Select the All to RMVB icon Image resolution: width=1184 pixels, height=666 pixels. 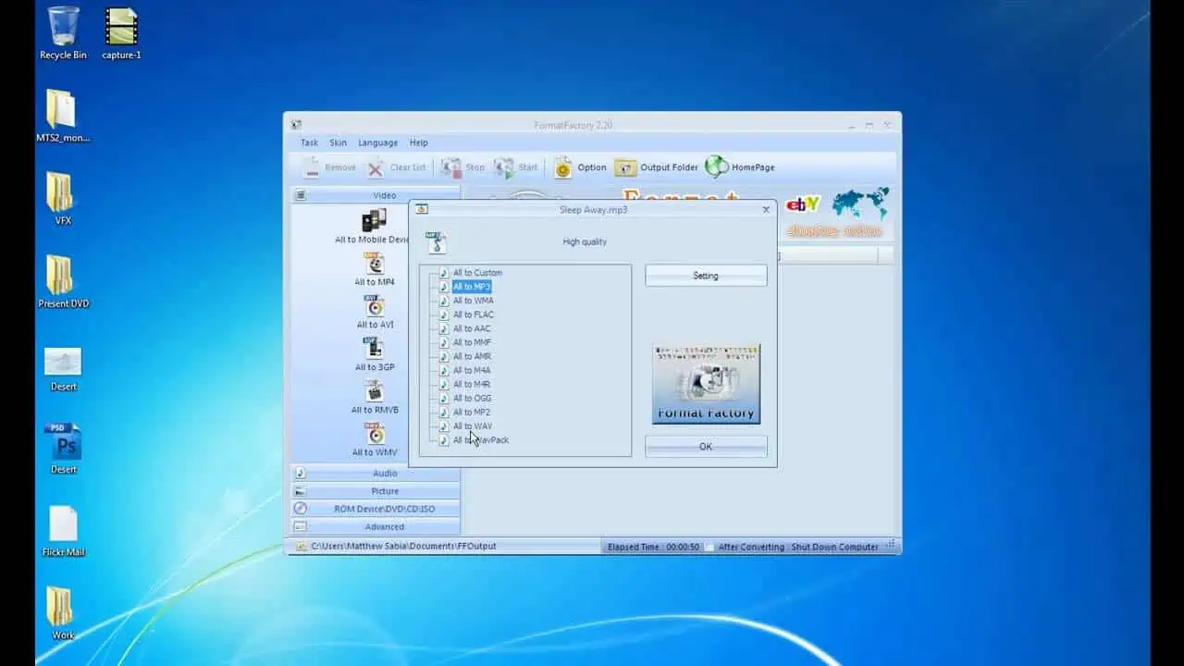375,391
